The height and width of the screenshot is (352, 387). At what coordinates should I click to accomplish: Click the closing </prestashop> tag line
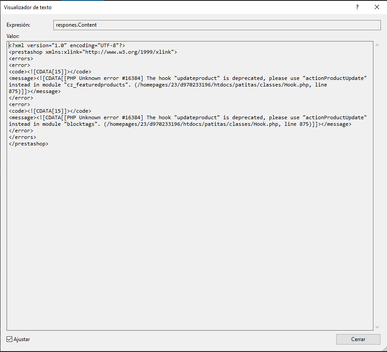(28, 144)
